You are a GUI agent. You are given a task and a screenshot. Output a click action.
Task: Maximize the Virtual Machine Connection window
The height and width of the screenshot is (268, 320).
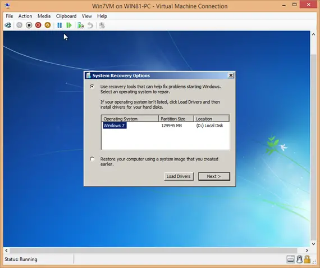[x=294, y=5]
